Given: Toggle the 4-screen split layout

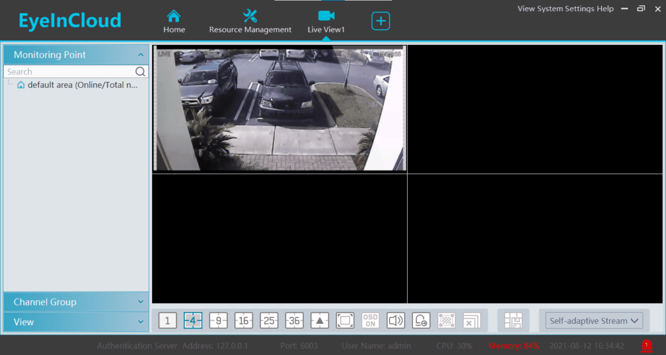Looking at the screenshot, I should coord(193,321).
